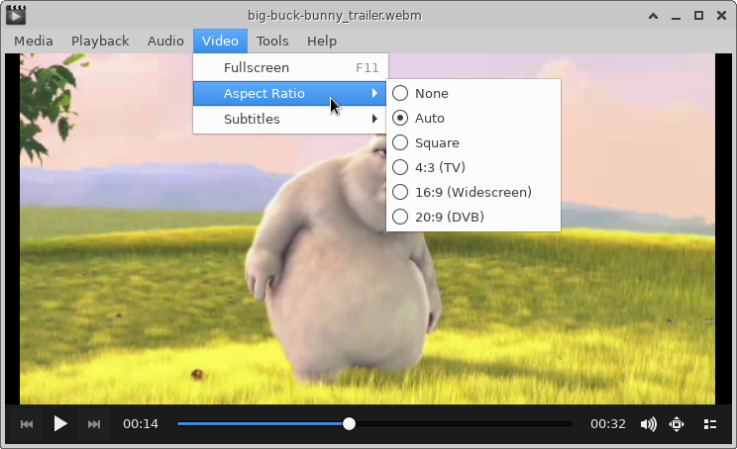The height and width of the screenshot is (449, 737).
Task: Open the Subtitles menu entry
Action: pos(290,119)
